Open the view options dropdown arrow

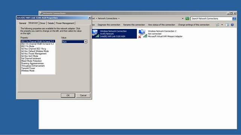pos(222,25)
